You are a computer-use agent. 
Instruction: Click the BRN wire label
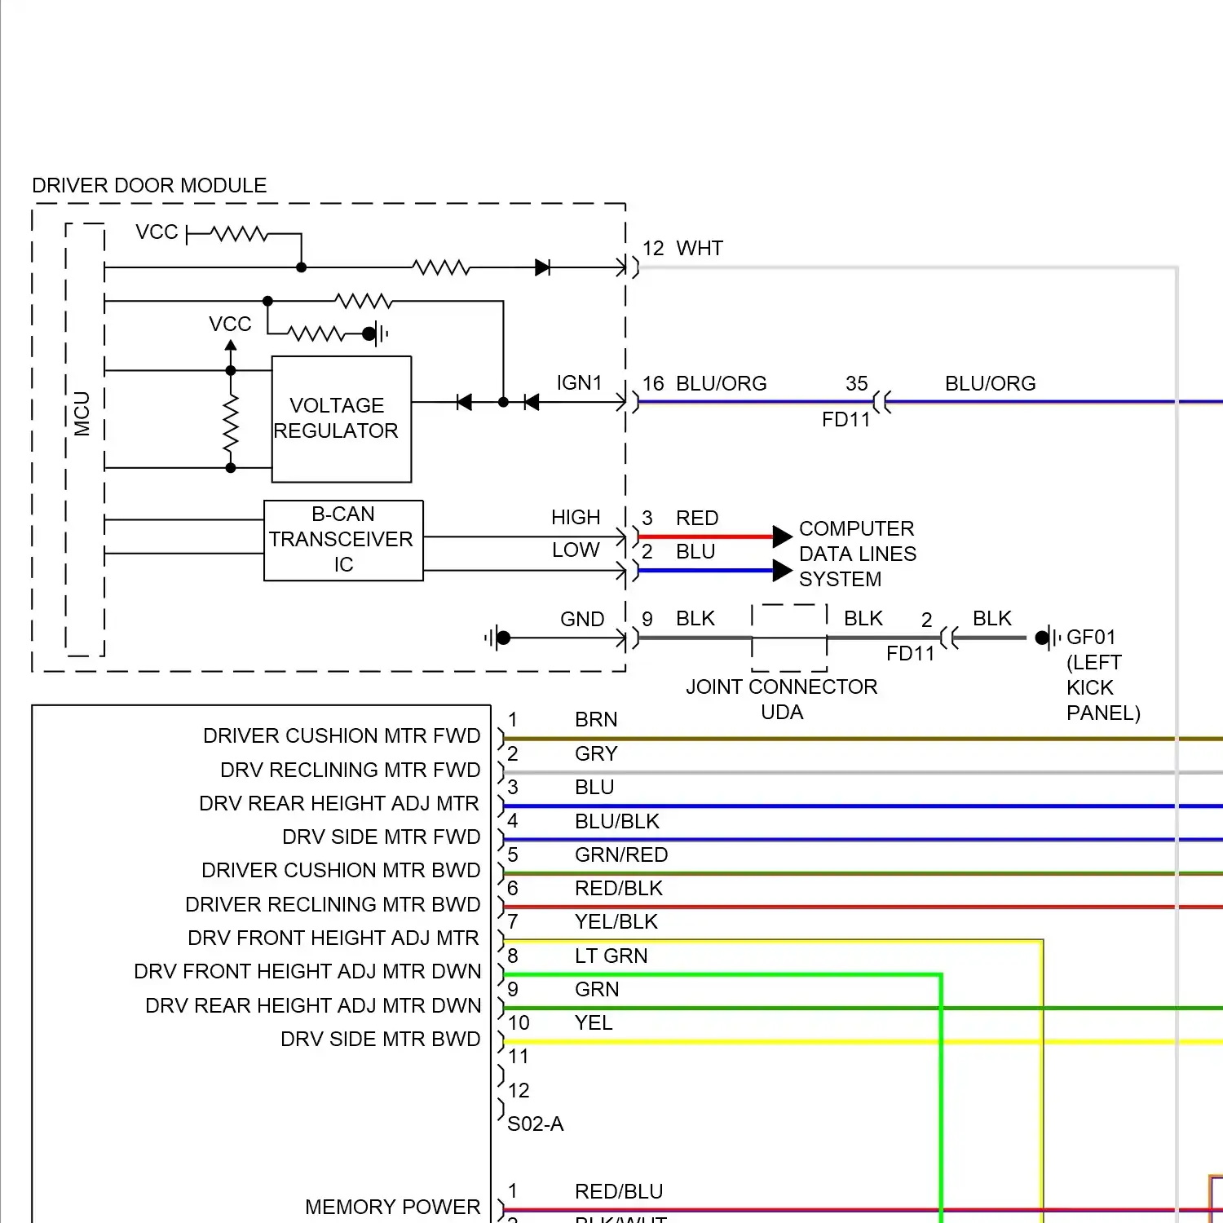click(596, 719)
